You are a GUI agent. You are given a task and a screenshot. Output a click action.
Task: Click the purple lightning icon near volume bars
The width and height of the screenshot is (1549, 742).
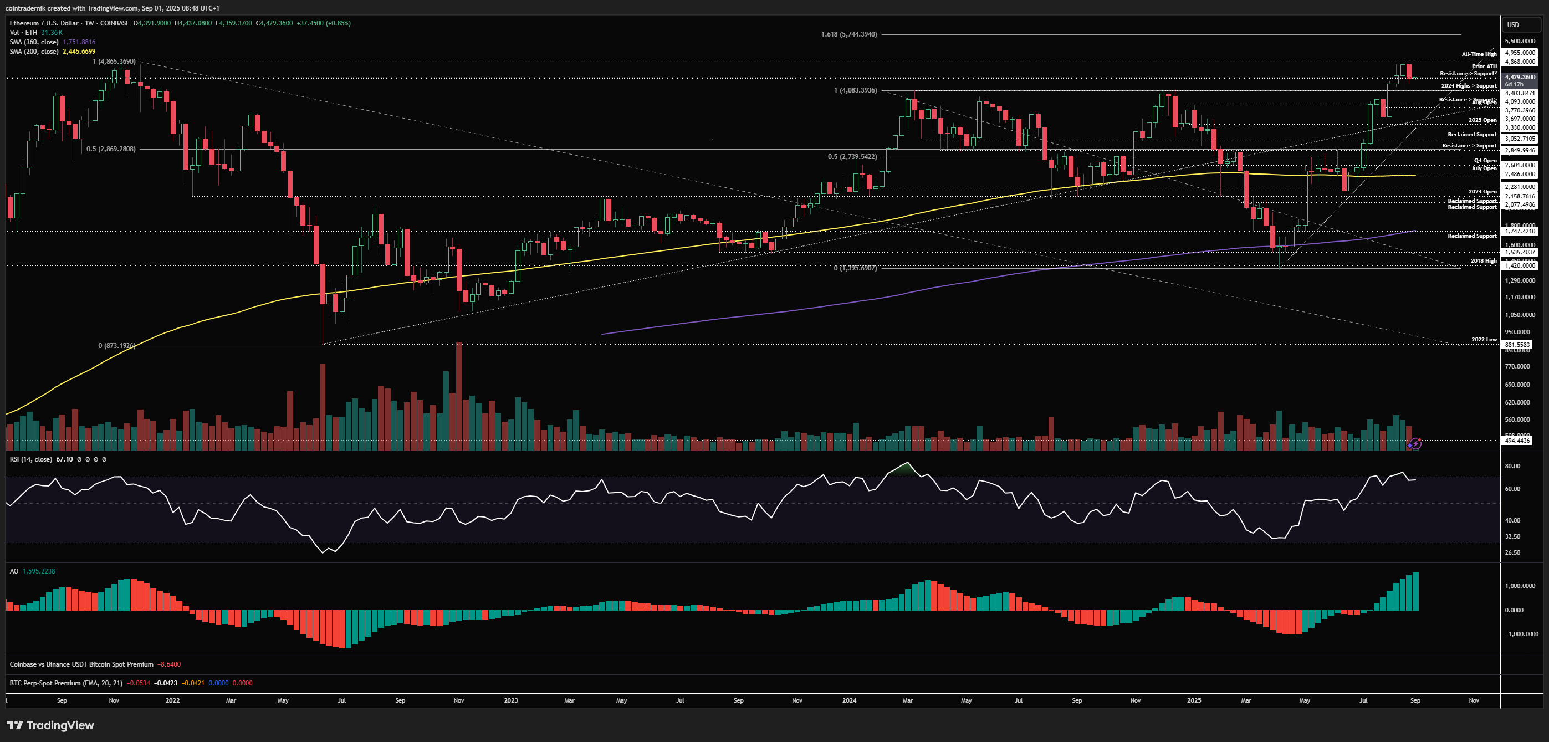[1415, 444]
